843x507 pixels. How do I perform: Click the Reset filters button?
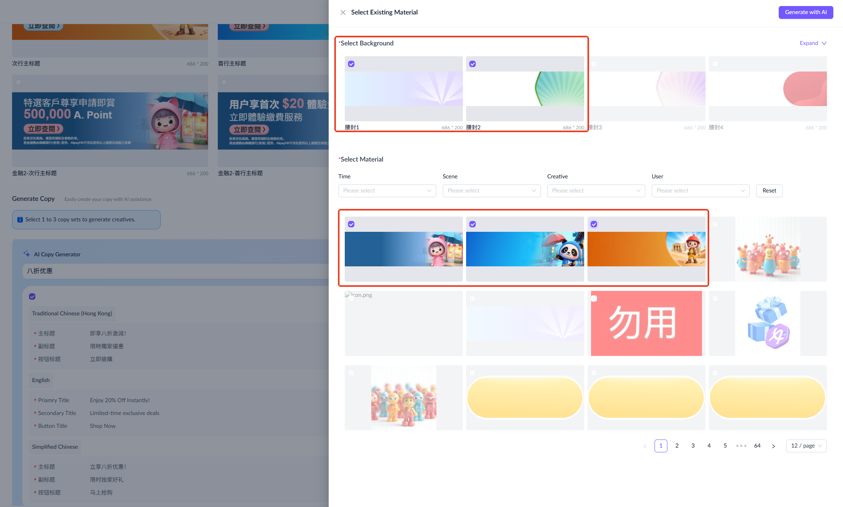[x=769, y=191]
